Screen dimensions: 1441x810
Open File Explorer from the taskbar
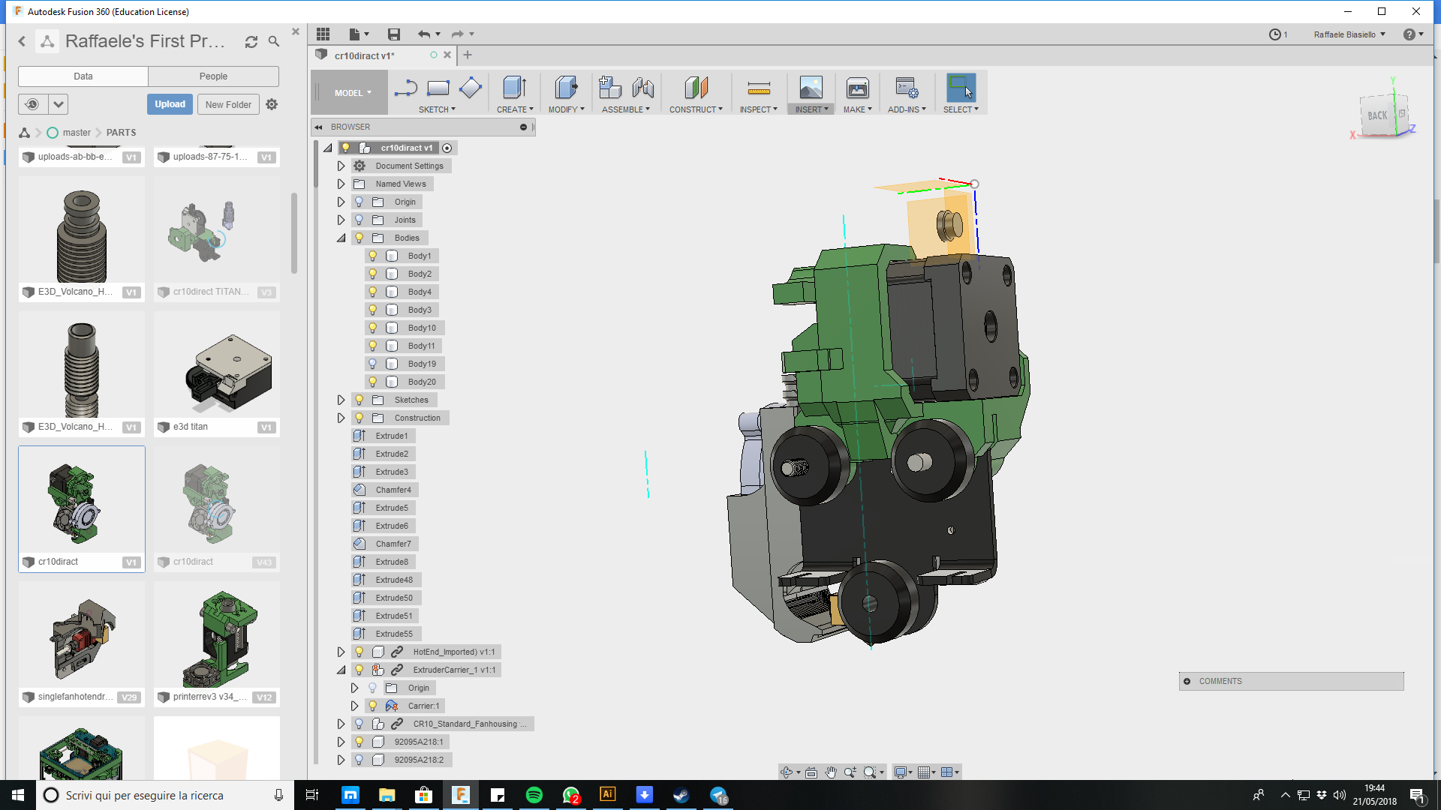[x=387, y=795]
